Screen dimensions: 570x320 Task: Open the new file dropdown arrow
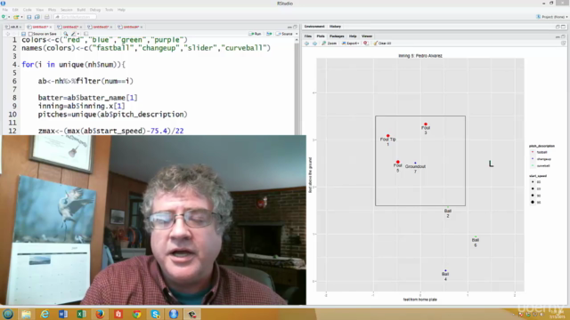click(9, 17)
